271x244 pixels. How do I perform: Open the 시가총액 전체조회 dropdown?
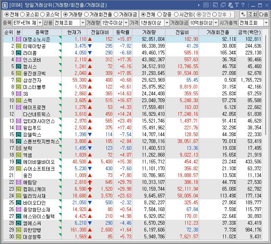pos(266,23)
